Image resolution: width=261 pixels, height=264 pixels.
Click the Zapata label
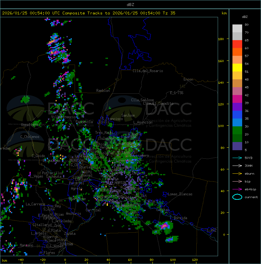[x=70, y=234]
